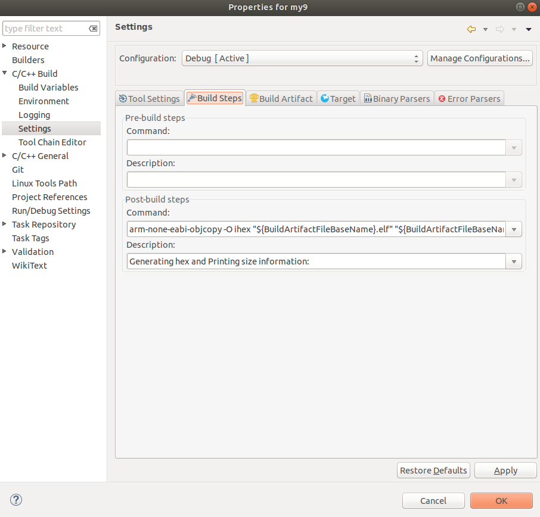The image size is (540, 517).
Task: Switch to the Build Artifact tab
Action: click(x=280, y=99)
